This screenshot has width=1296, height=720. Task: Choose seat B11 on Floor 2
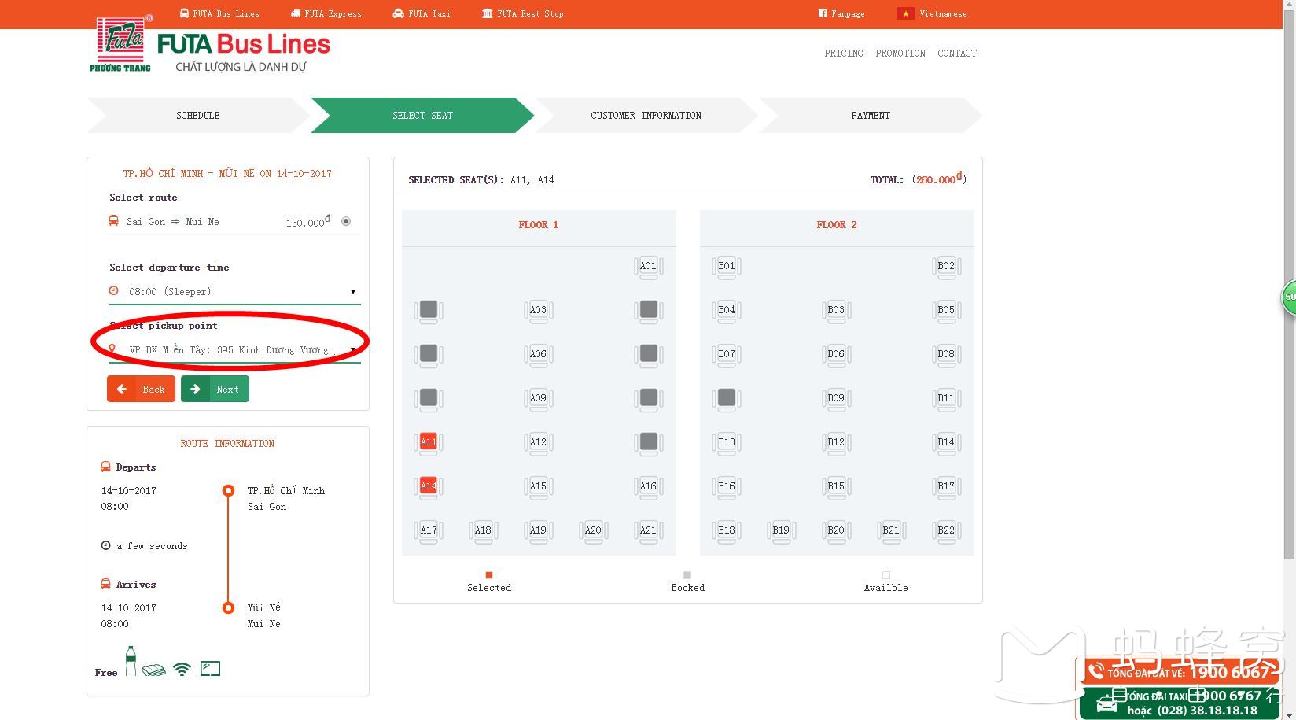tap(946, 398)
